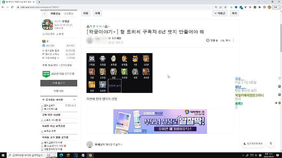Open Microsoft Edge from the taskbar
Image resolution: width=282 pixels, height=158 pixels.
61,155
